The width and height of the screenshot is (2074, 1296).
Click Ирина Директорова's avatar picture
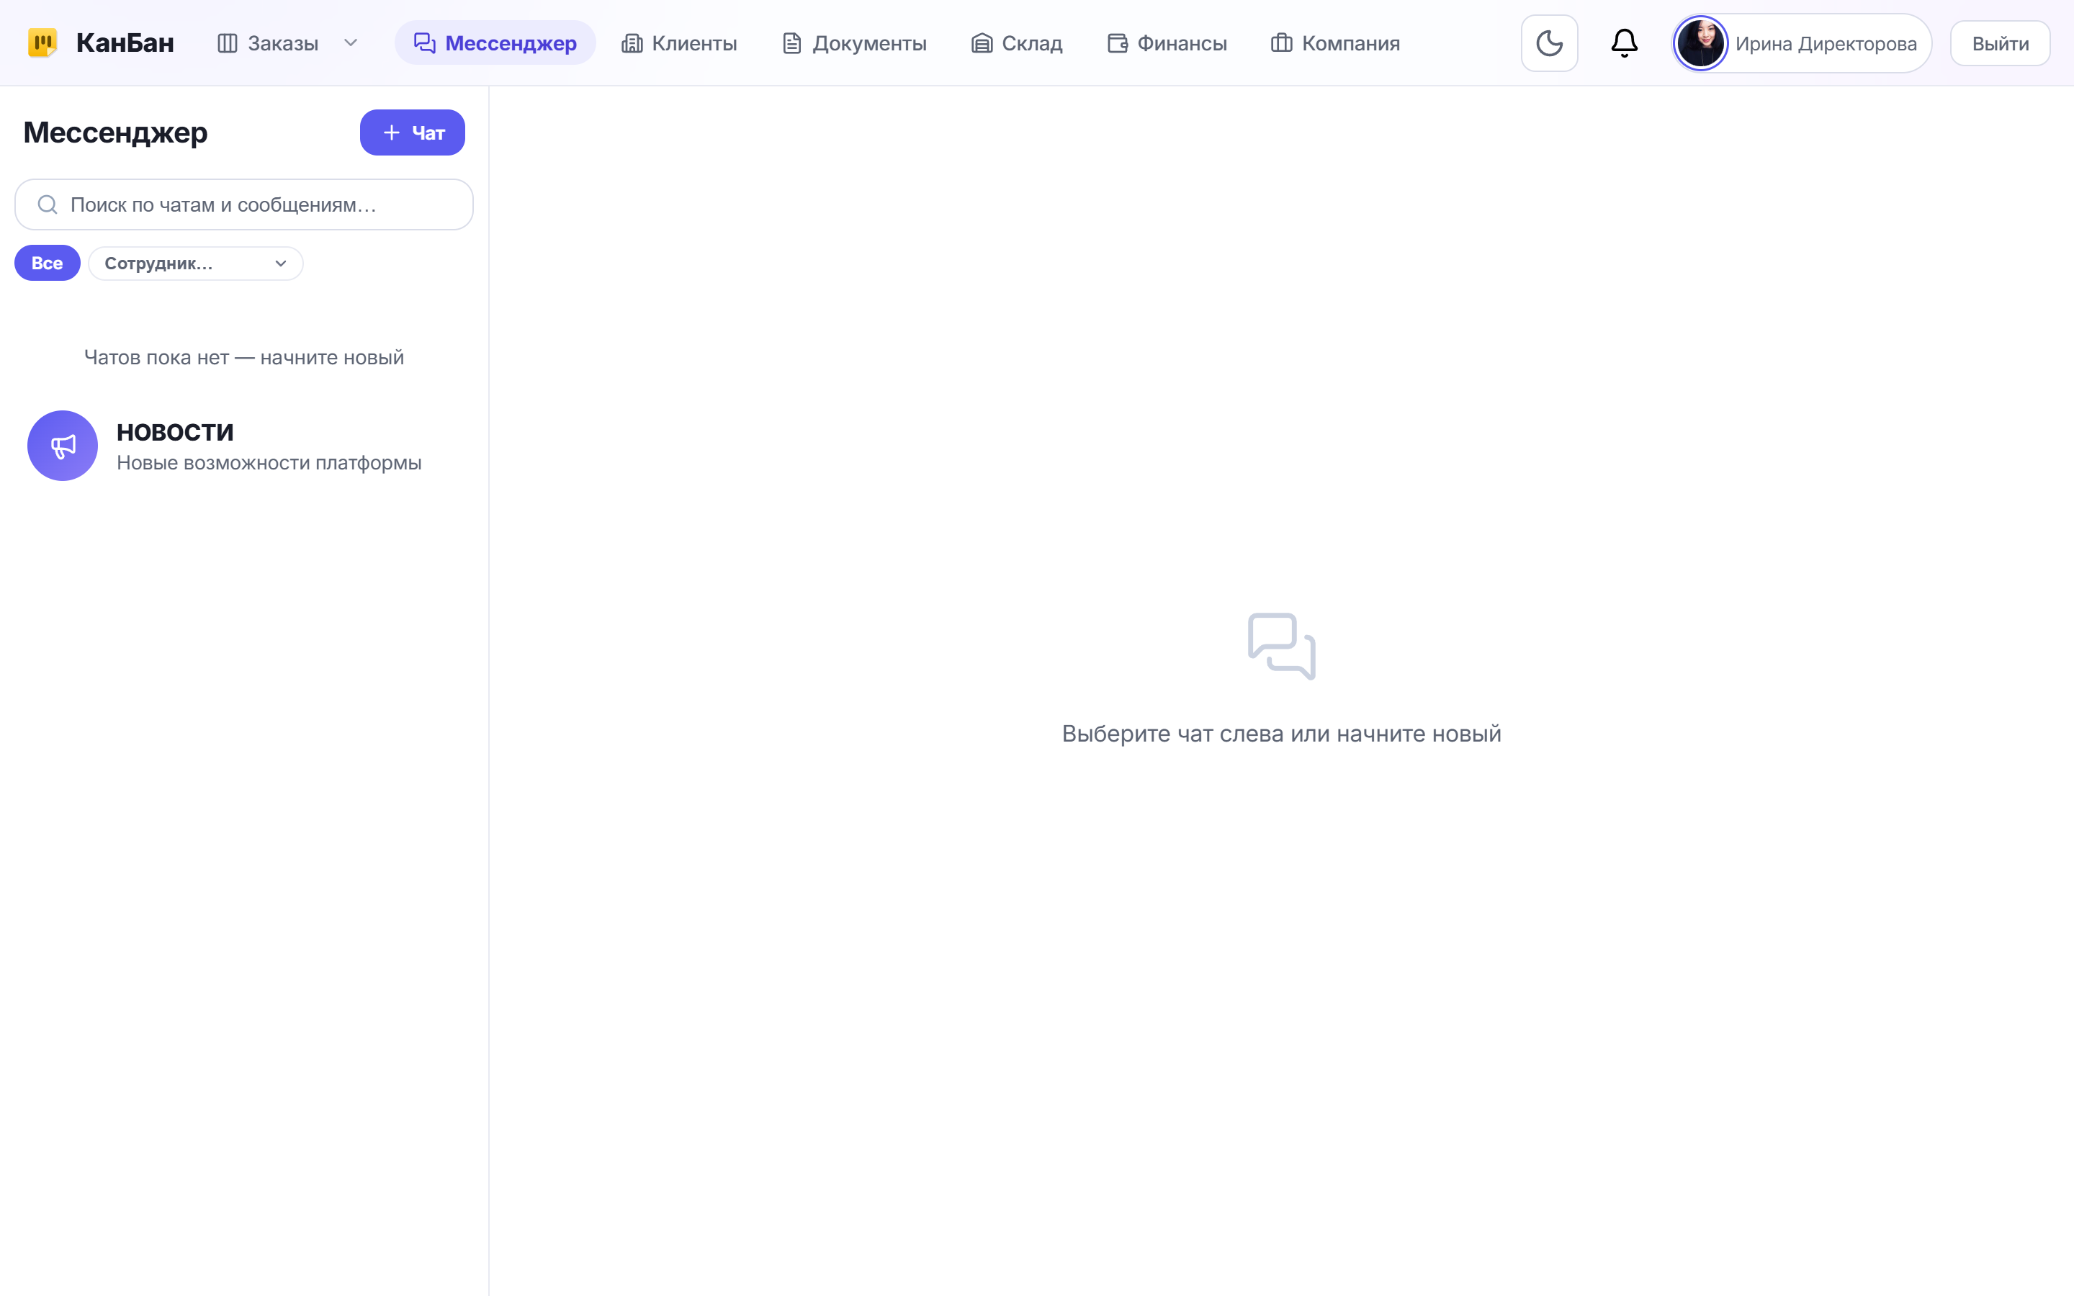point(1700,43)
